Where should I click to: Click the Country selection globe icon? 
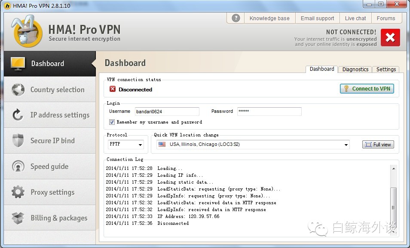click(x=18, y=90)
